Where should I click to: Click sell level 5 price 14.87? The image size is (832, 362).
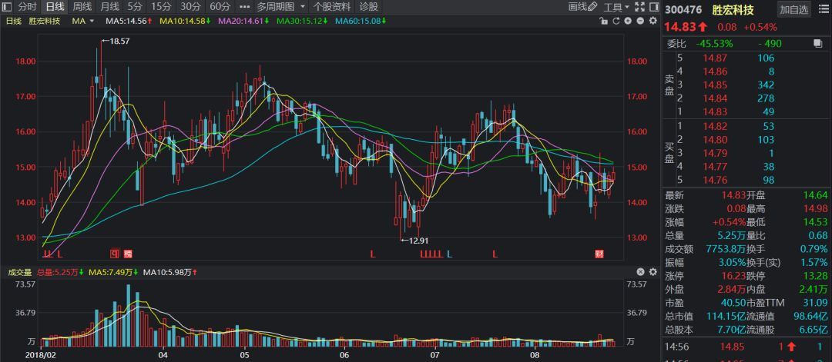(713, 58)
